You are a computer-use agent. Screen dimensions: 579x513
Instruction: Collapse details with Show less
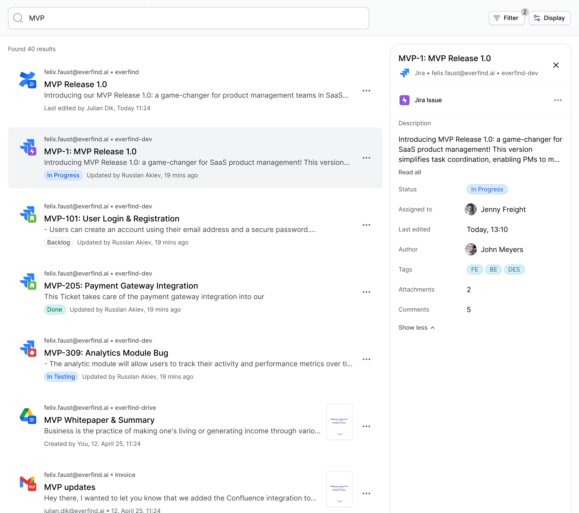(x=416, y=328)
